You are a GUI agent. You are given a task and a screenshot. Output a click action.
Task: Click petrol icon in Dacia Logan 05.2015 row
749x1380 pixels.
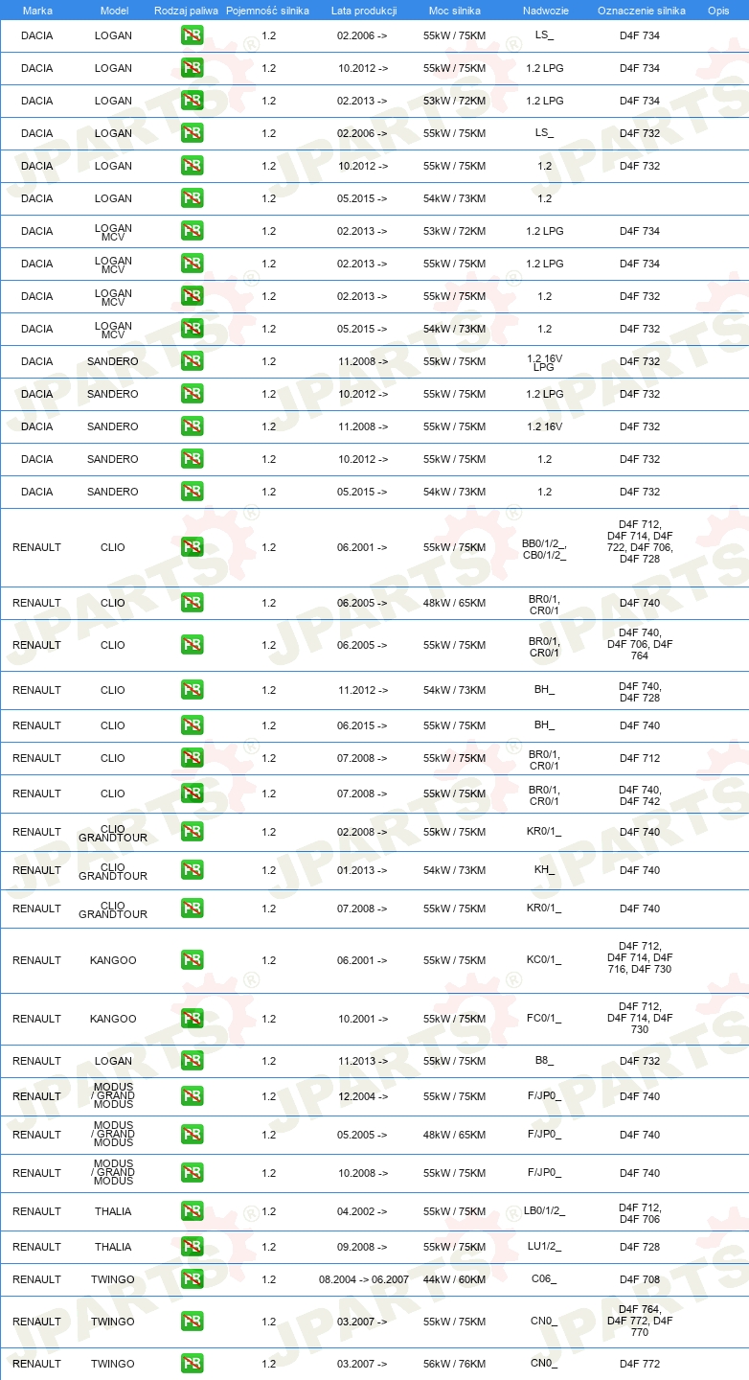pyautogui.click(x=192, y=198)
